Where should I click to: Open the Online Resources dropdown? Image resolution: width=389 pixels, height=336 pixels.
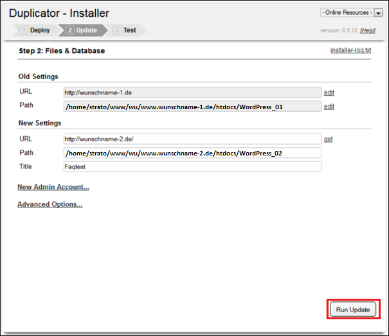click(346, 13)
